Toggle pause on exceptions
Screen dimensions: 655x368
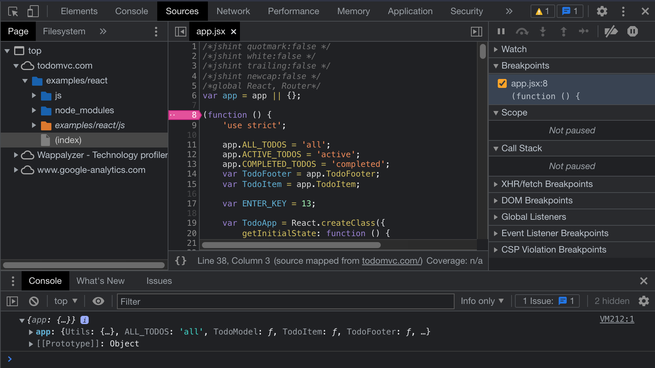pyautogui.click(x=632, y=32)
